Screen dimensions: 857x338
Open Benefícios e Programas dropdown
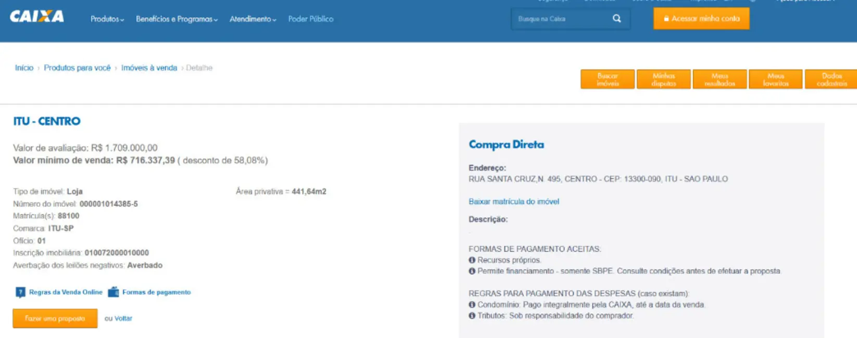point(177,19)
